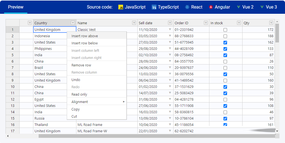Select the row 10 header

pyautogui.click(x=12, y=87)
